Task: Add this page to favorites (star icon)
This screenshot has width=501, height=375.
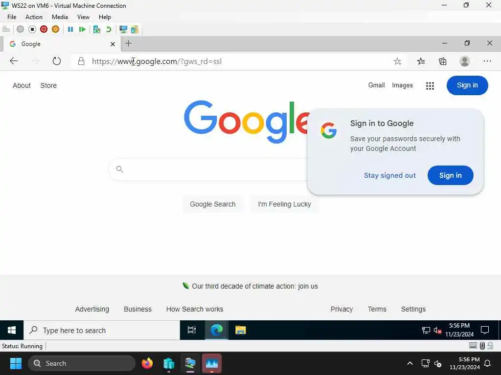Action: (x=397, y=61)
